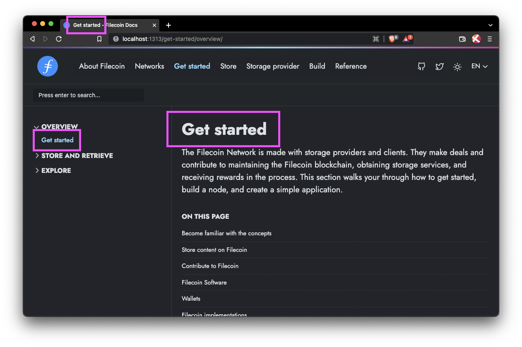Open the Networks nav item
This screenshot has width=522, height=347.
149,66
